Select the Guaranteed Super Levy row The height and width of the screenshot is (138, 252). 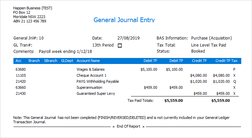coord(96,93)
